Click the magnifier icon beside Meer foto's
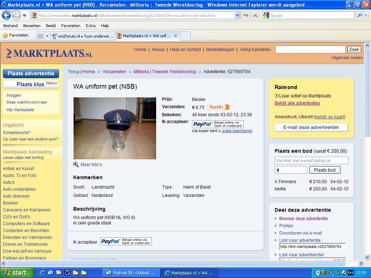The width and height of the screenshot is (371, 278). 76,164
